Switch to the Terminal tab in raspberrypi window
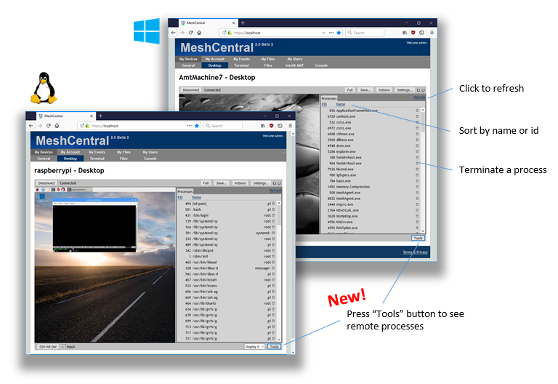The height and width of the screenshot is (384, 558). (97, 159)
